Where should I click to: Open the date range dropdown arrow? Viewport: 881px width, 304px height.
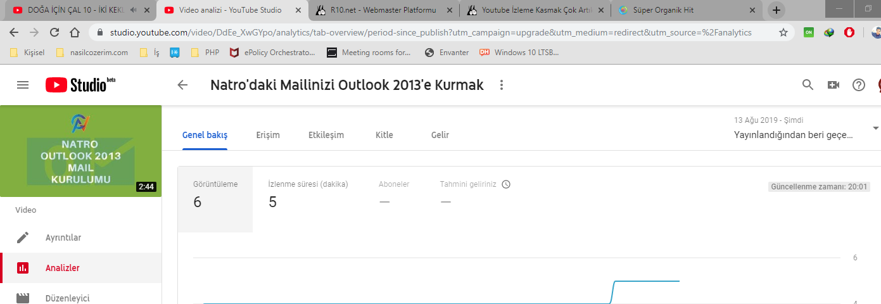(x=876, y=128)
